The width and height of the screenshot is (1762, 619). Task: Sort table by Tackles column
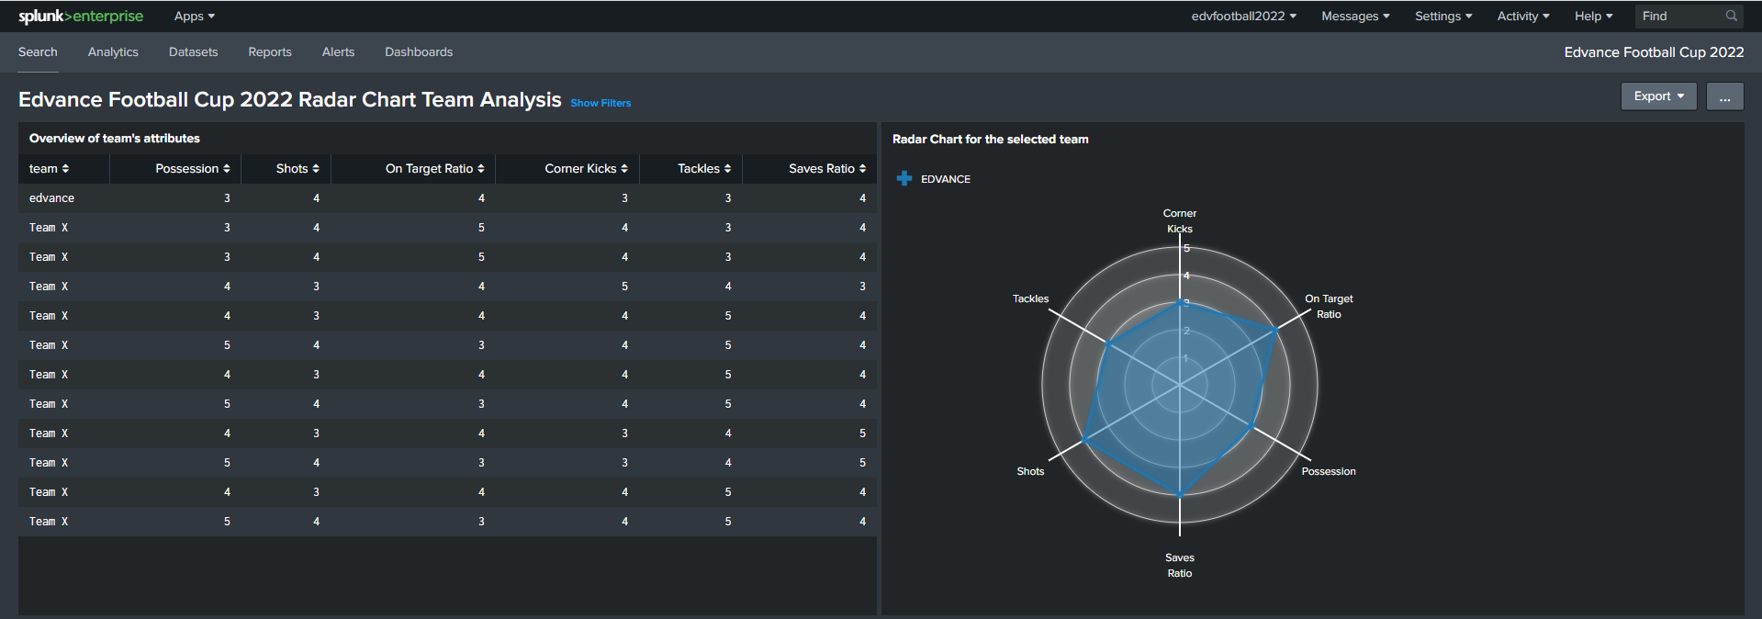[x=704, y=169]
